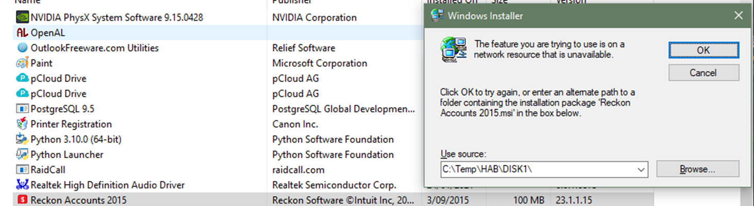Select the Canon Printer Registration icon
The image size is (754, 206).
(22, 124)
